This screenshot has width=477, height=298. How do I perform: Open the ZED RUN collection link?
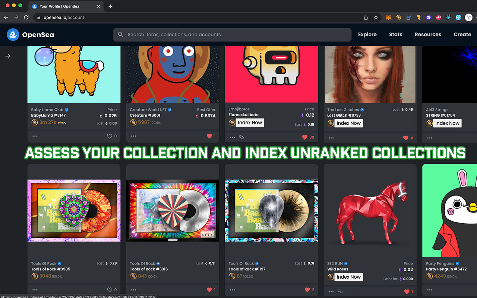coord(335,264)
